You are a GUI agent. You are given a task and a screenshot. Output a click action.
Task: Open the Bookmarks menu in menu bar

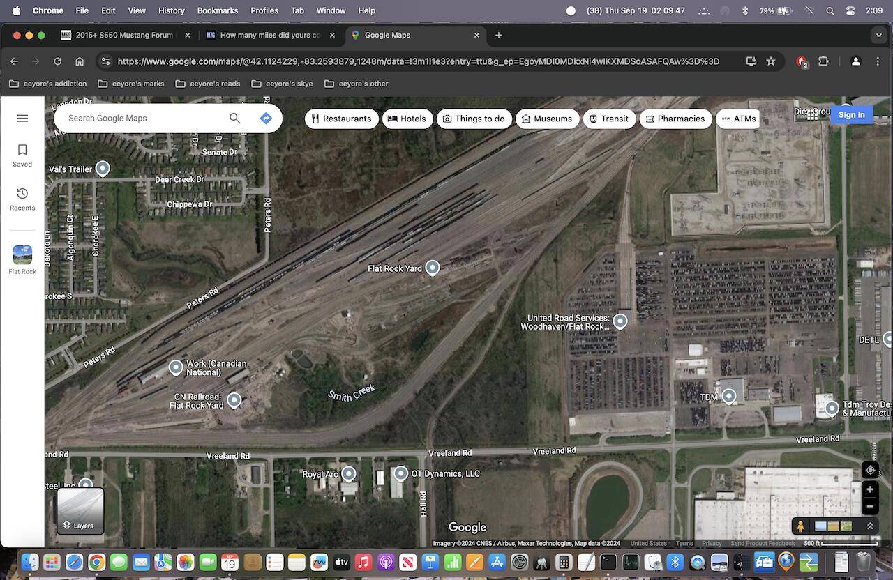(217, 10)
